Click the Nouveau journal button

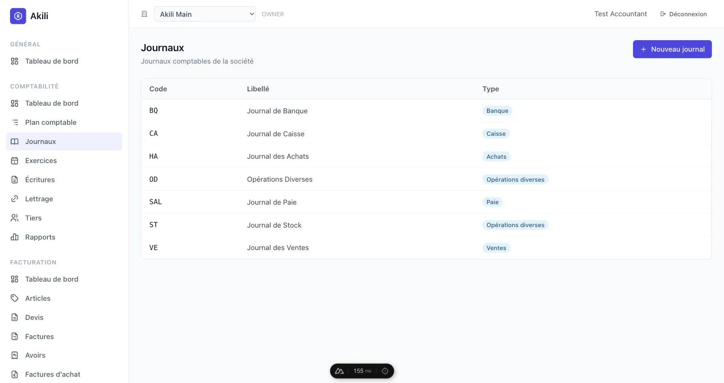pyautogui.click(x=672, y=49)
